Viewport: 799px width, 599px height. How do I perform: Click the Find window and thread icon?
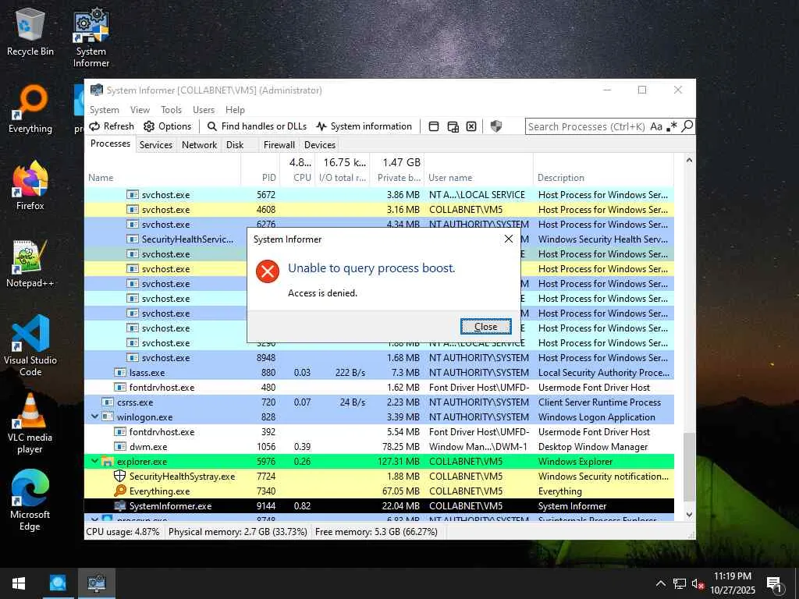click(x=453, y=126)
